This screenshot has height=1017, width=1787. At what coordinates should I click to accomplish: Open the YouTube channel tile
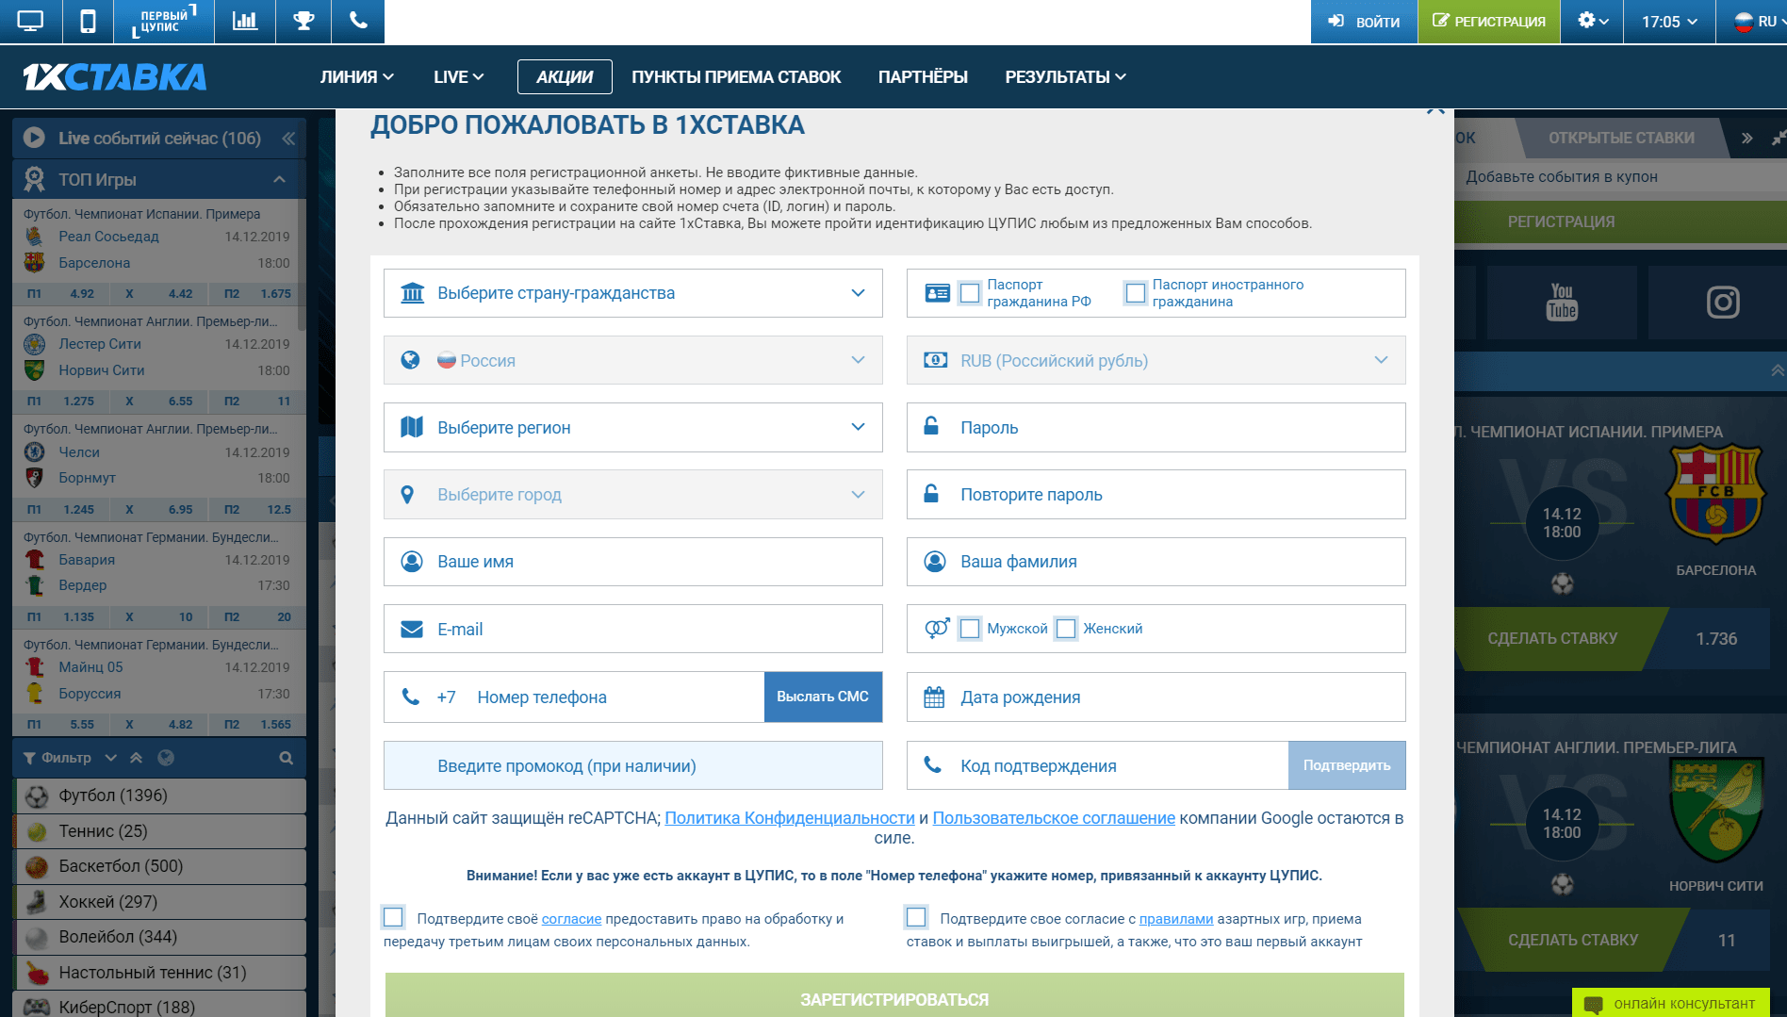click(1562, 303)
